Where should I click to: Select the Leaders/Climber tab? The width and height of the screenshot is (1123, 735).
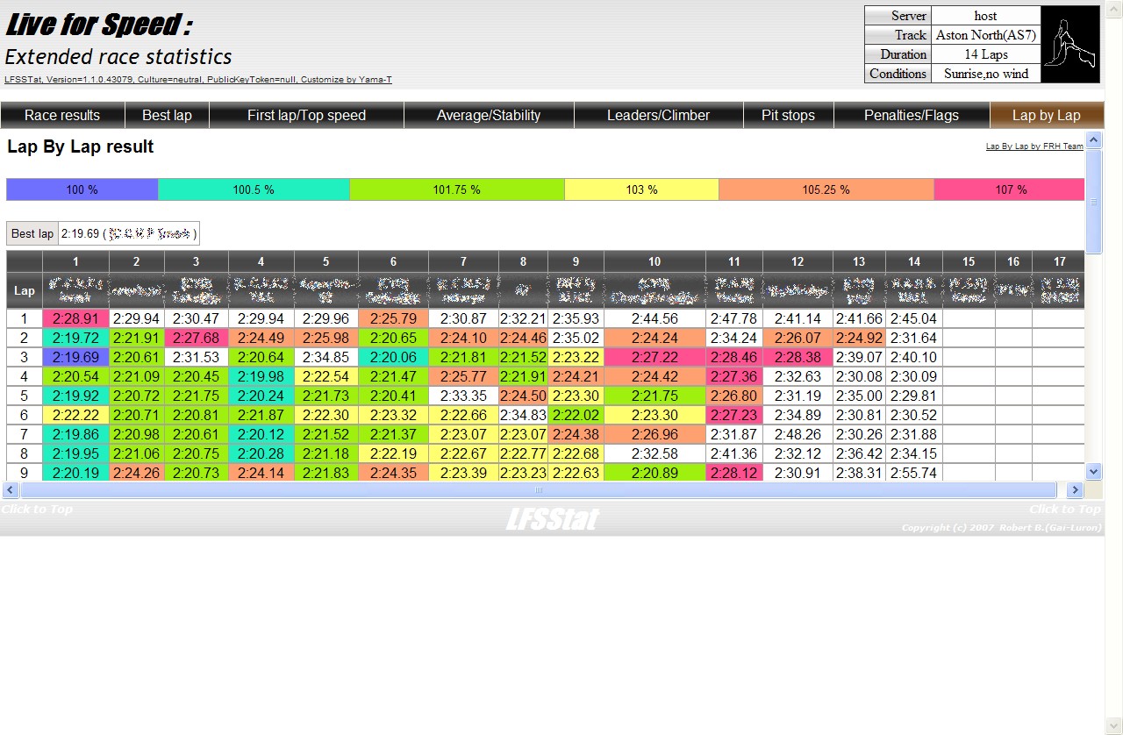click(x=658, y=115)
